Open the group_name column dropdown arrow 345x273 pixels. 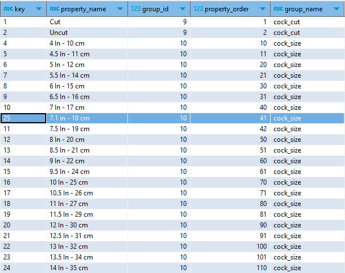[337, 9]
